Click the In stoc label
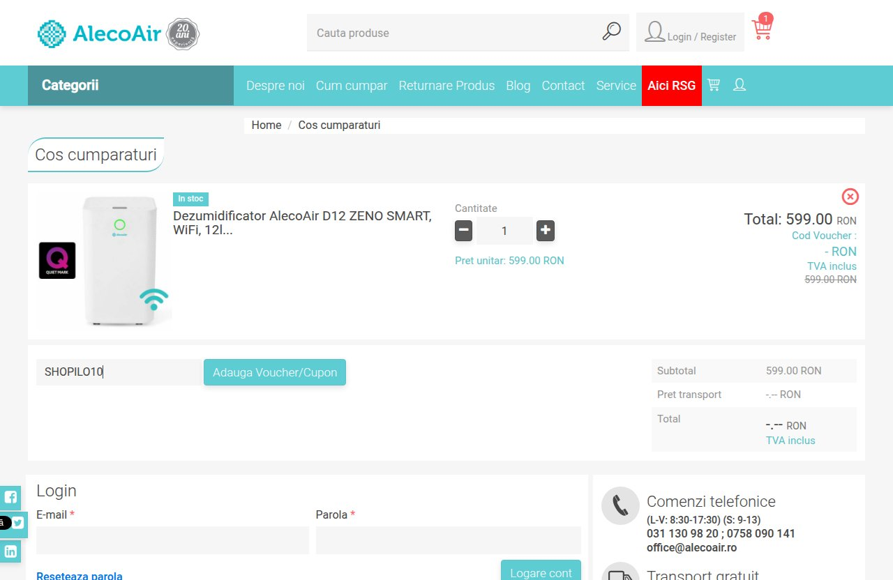This screenshot has height=580, width=893. tap(190, 199)
